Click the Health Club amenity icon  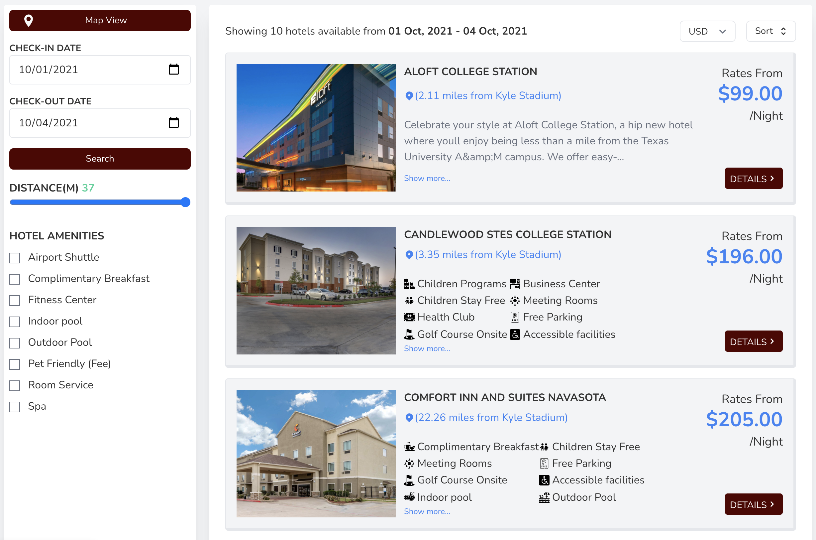(409, 317)
